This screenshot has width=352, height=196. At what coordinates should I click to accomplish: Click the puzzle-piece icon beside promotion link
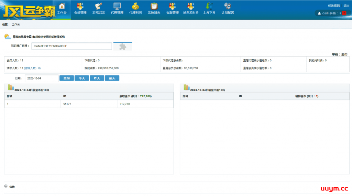point(123,46)
